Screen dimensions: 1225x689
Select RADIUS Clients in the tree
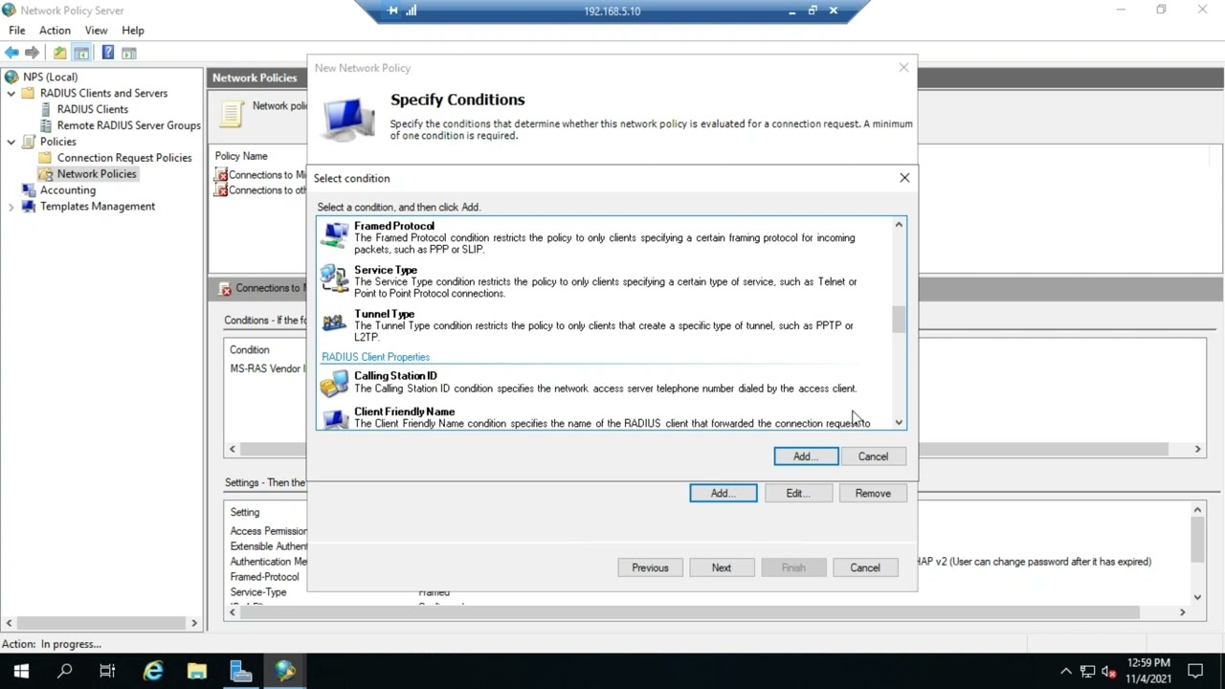point(92,109)
